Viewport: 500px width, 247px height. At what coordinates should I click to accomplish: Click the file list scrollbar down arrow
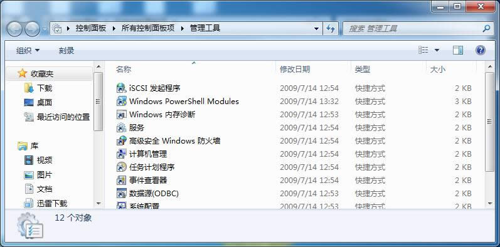[x=490, y=203]
